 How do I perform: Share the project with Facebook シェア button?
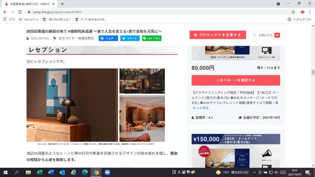point(108,38)
